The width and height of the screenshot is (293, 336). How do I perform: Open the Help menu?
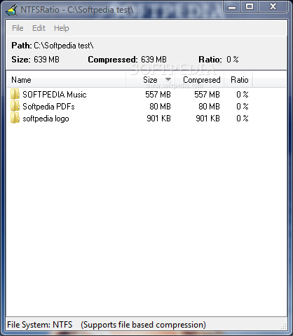(62, 28)
